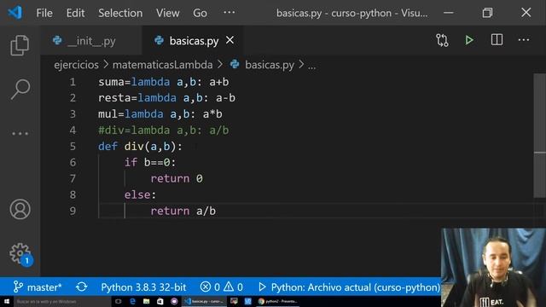
Task: Open File Explorer from the taskbar
Action: 146,301
